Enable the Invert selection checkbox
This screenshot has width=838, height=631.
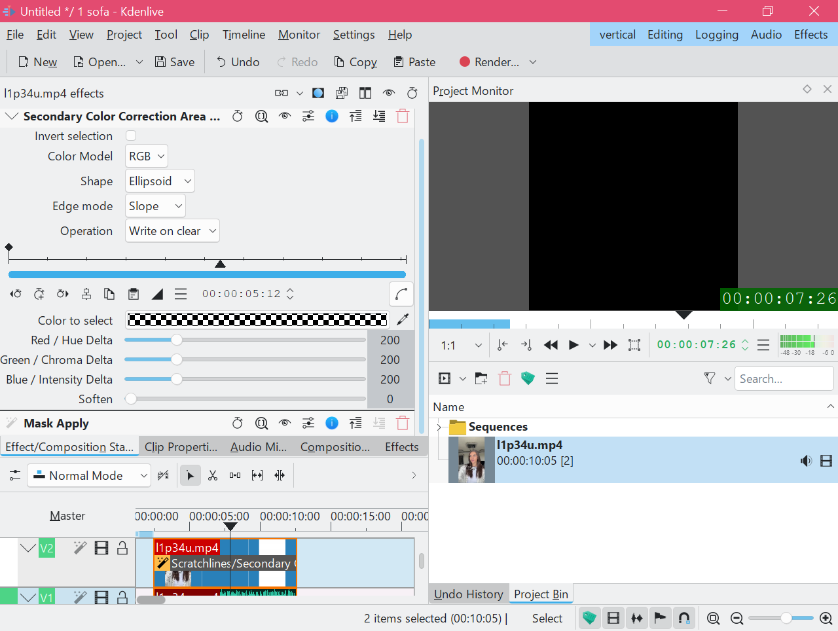click(x=131, y=136)
